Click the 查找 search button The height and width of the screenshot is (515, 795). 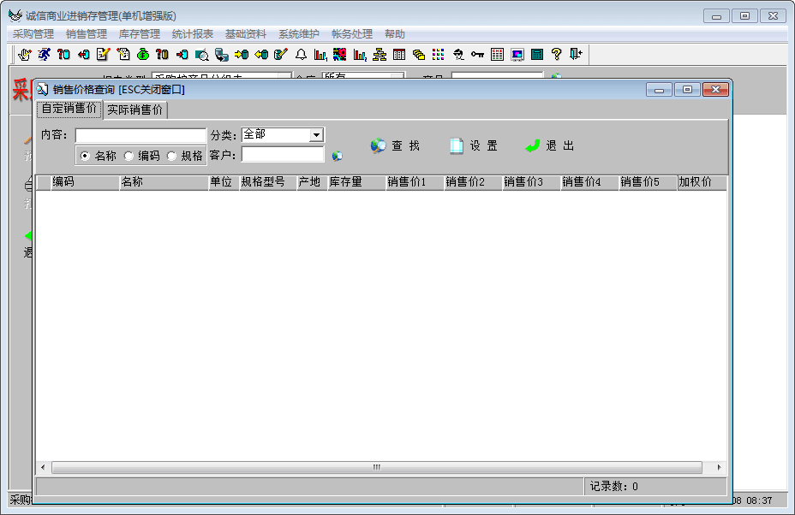[396, 146]
